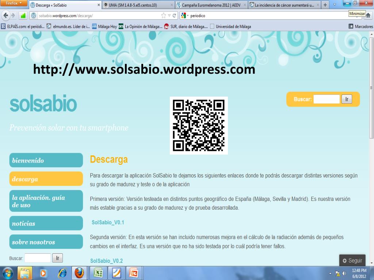Open the bienvenido menu item
This screenshot has height=280, width=374.
pos(46,160)
